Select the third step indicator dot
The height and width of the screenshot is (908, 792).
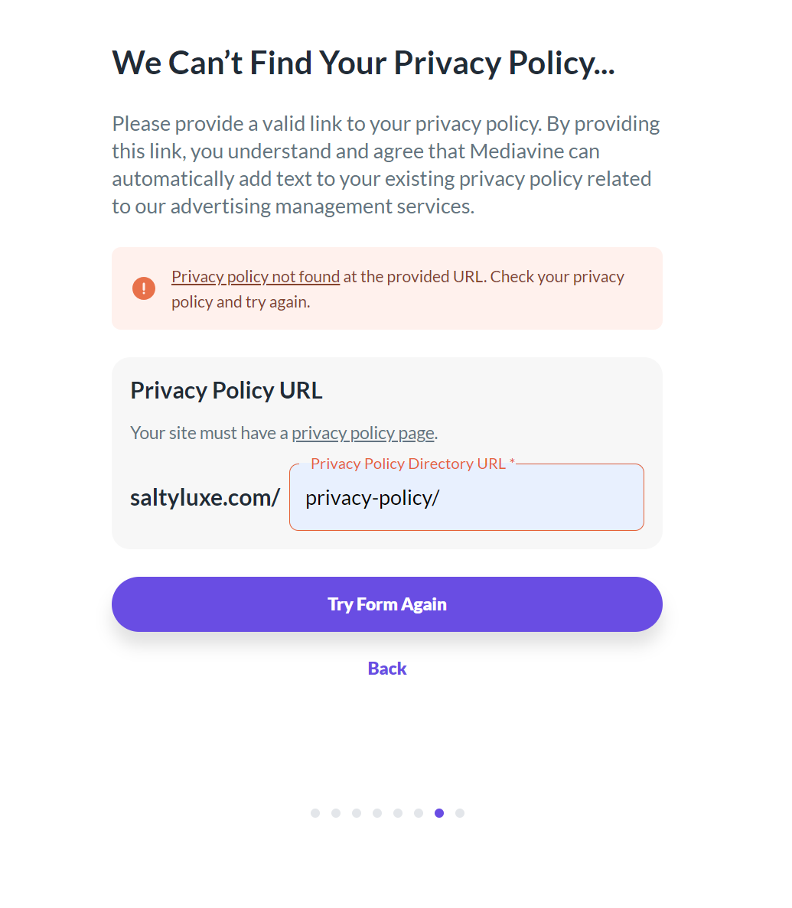(x=357, y=813)
